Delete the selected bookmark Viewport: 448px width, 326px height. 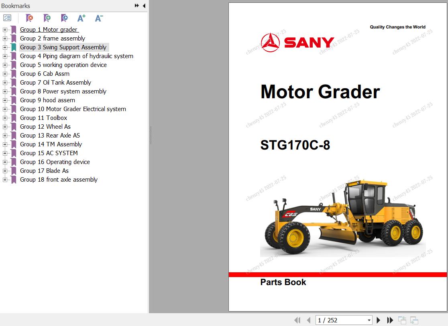pyautogui.click(x=29, y=18)
